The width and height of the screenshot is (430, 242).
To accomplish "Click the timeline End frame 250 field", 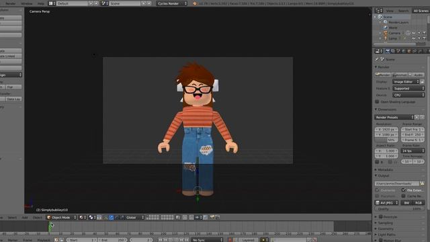I will [x=112, y=240].
